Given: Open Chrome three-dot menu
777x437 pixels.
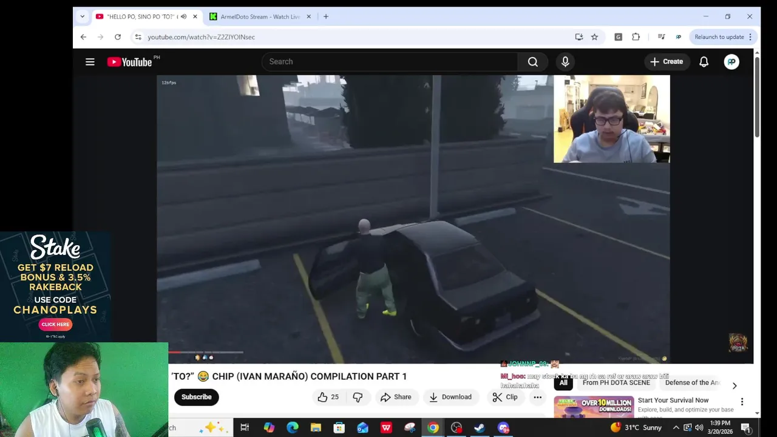Looking at the screenshot, I should tap(750, 37).
